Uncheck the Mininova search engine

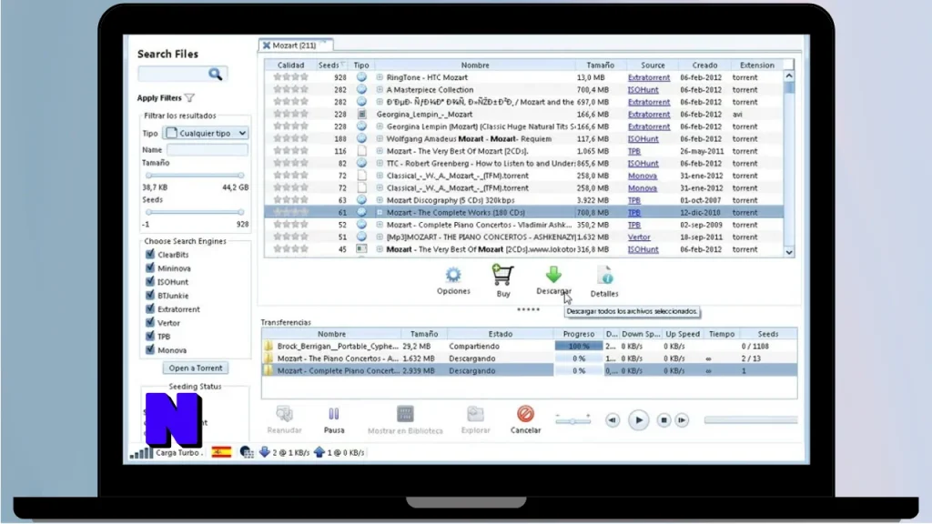150,268
